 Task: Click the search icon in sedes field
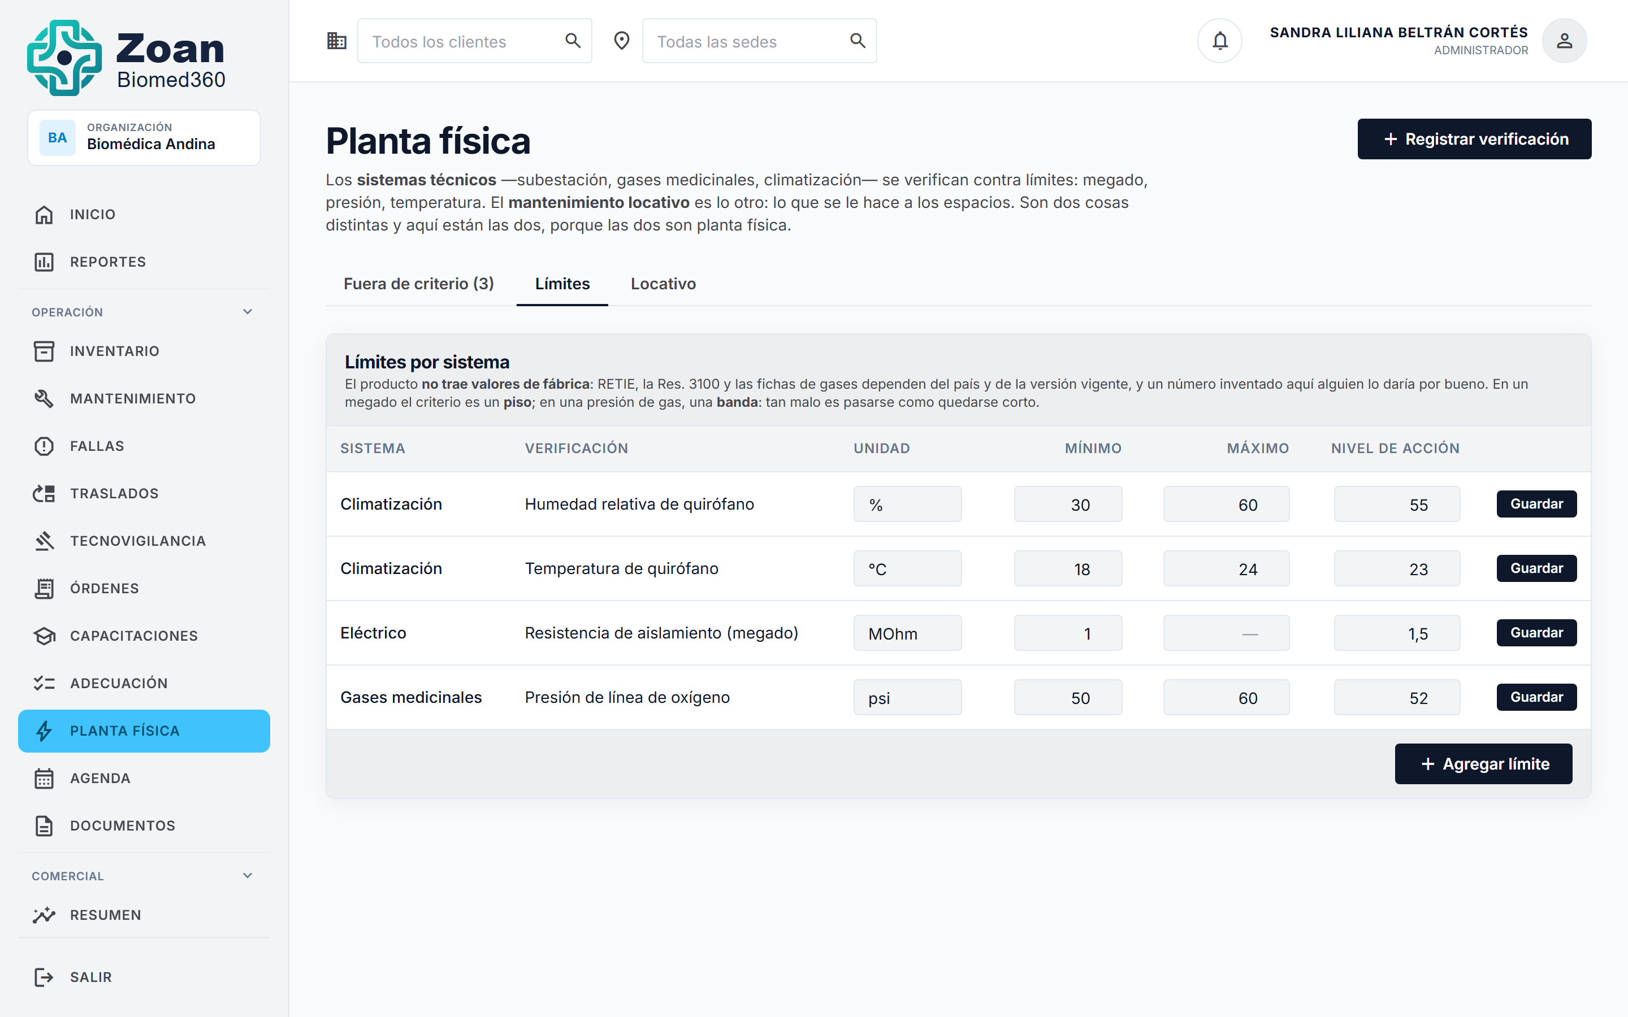(x=857, y=41)
